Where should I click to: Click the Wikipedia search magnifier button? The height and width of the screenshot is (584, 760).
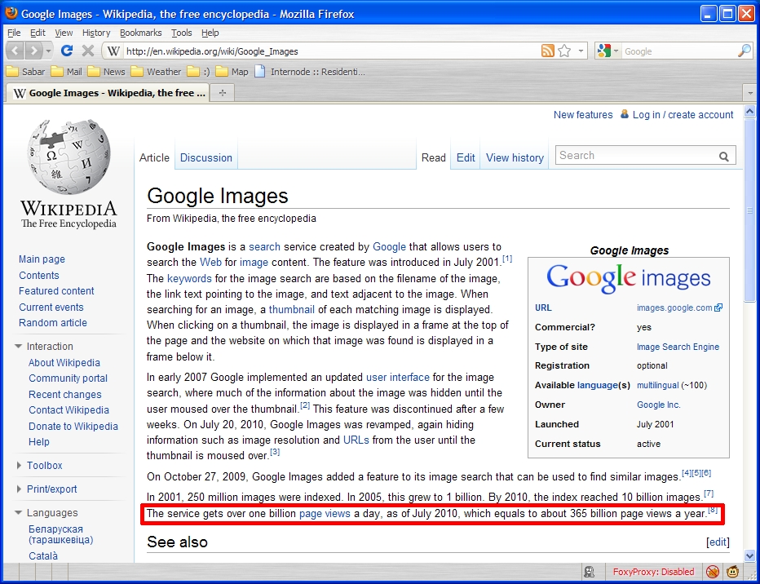723,156
